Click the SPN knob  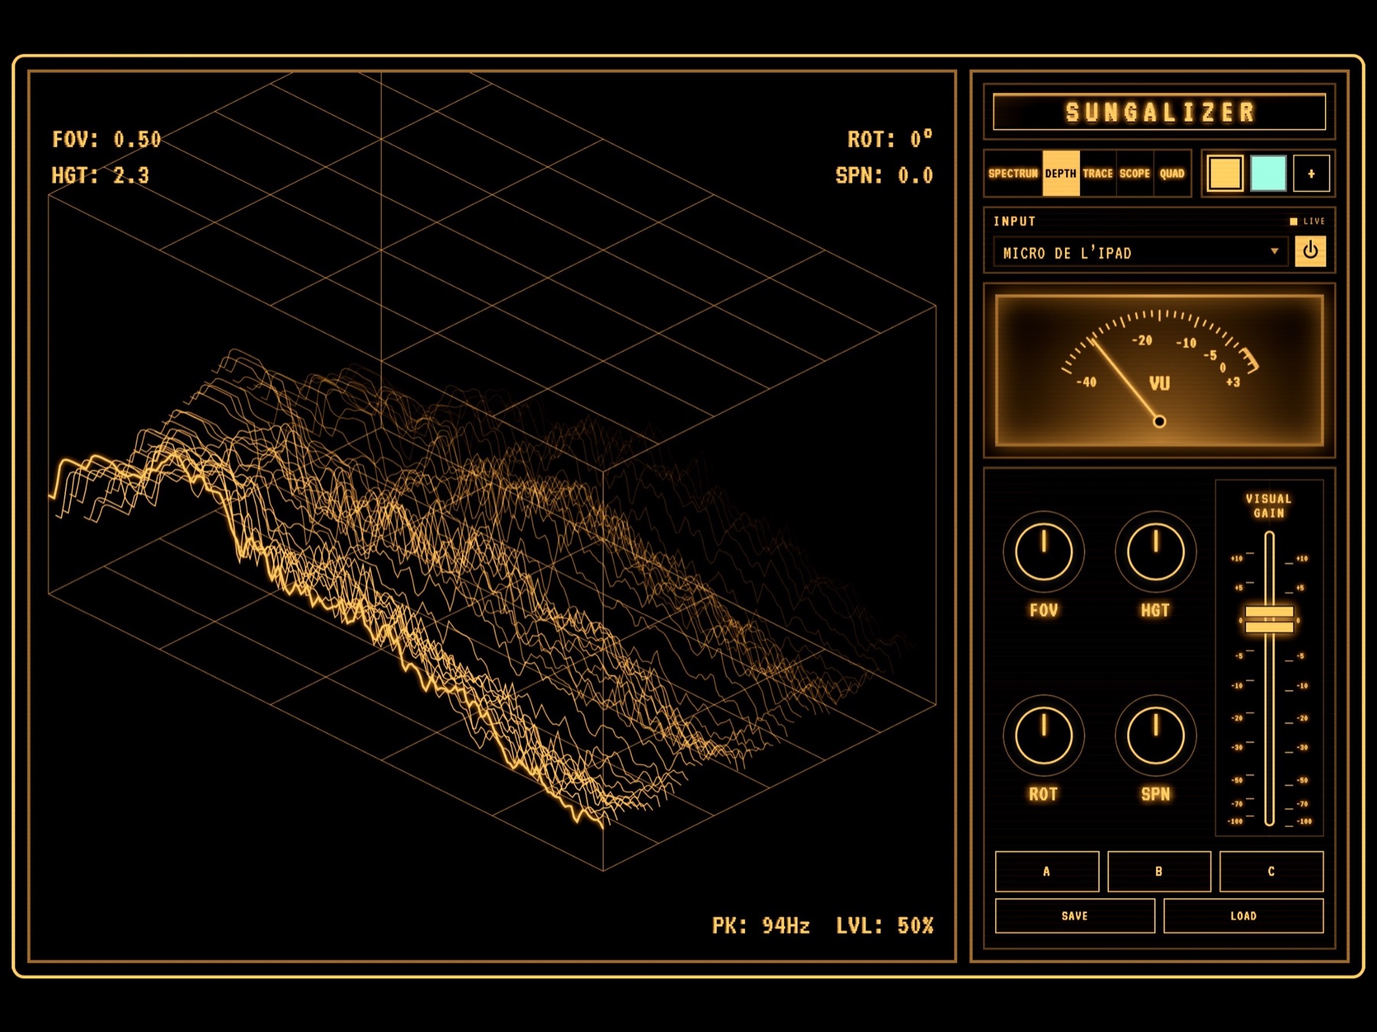[x=1155, y=735]
